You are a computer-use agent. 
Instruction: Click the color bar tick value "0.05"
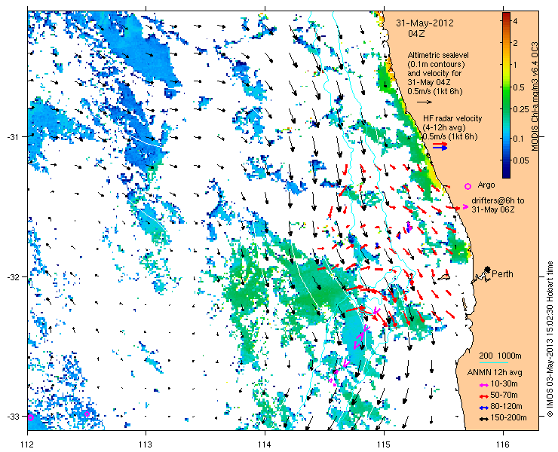[x=520, y=160]
